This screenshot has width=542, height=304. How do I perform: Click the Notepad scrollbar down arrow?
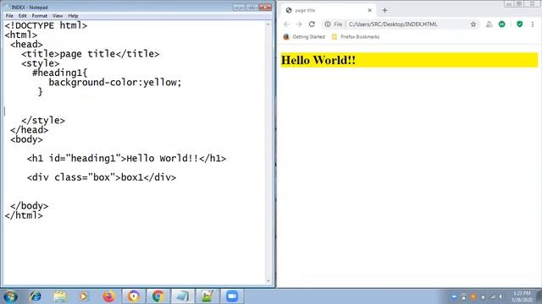click(268, 281)
